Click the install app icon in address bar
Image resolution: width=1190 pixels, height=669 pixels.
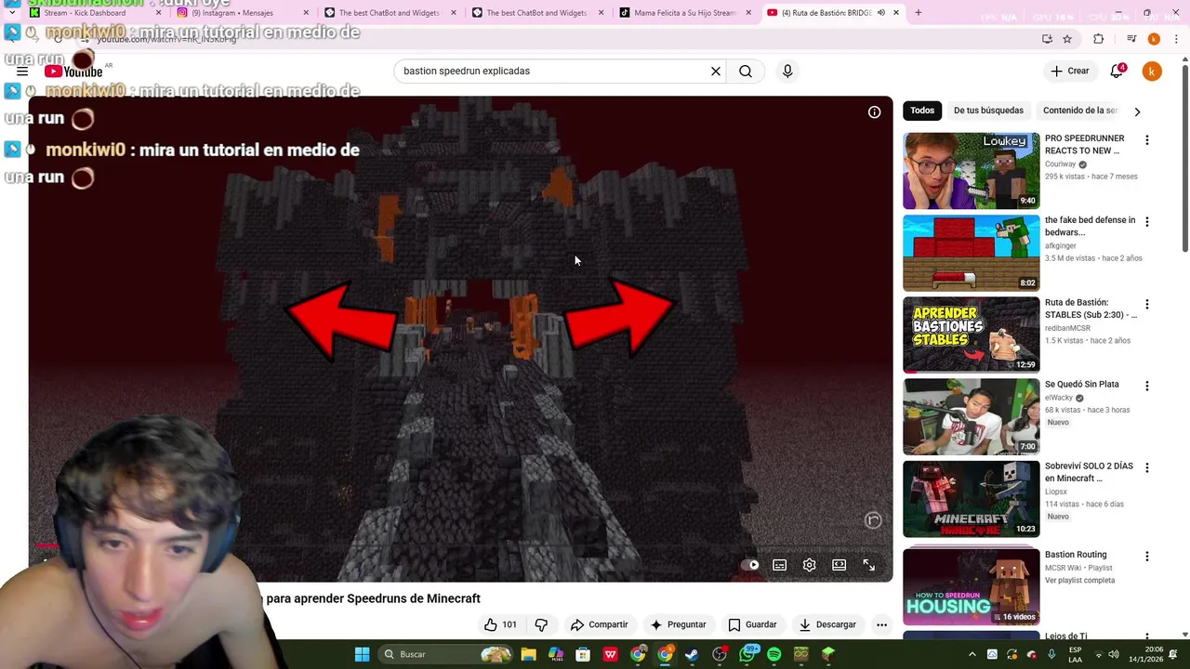click(x=1048, y=39)
